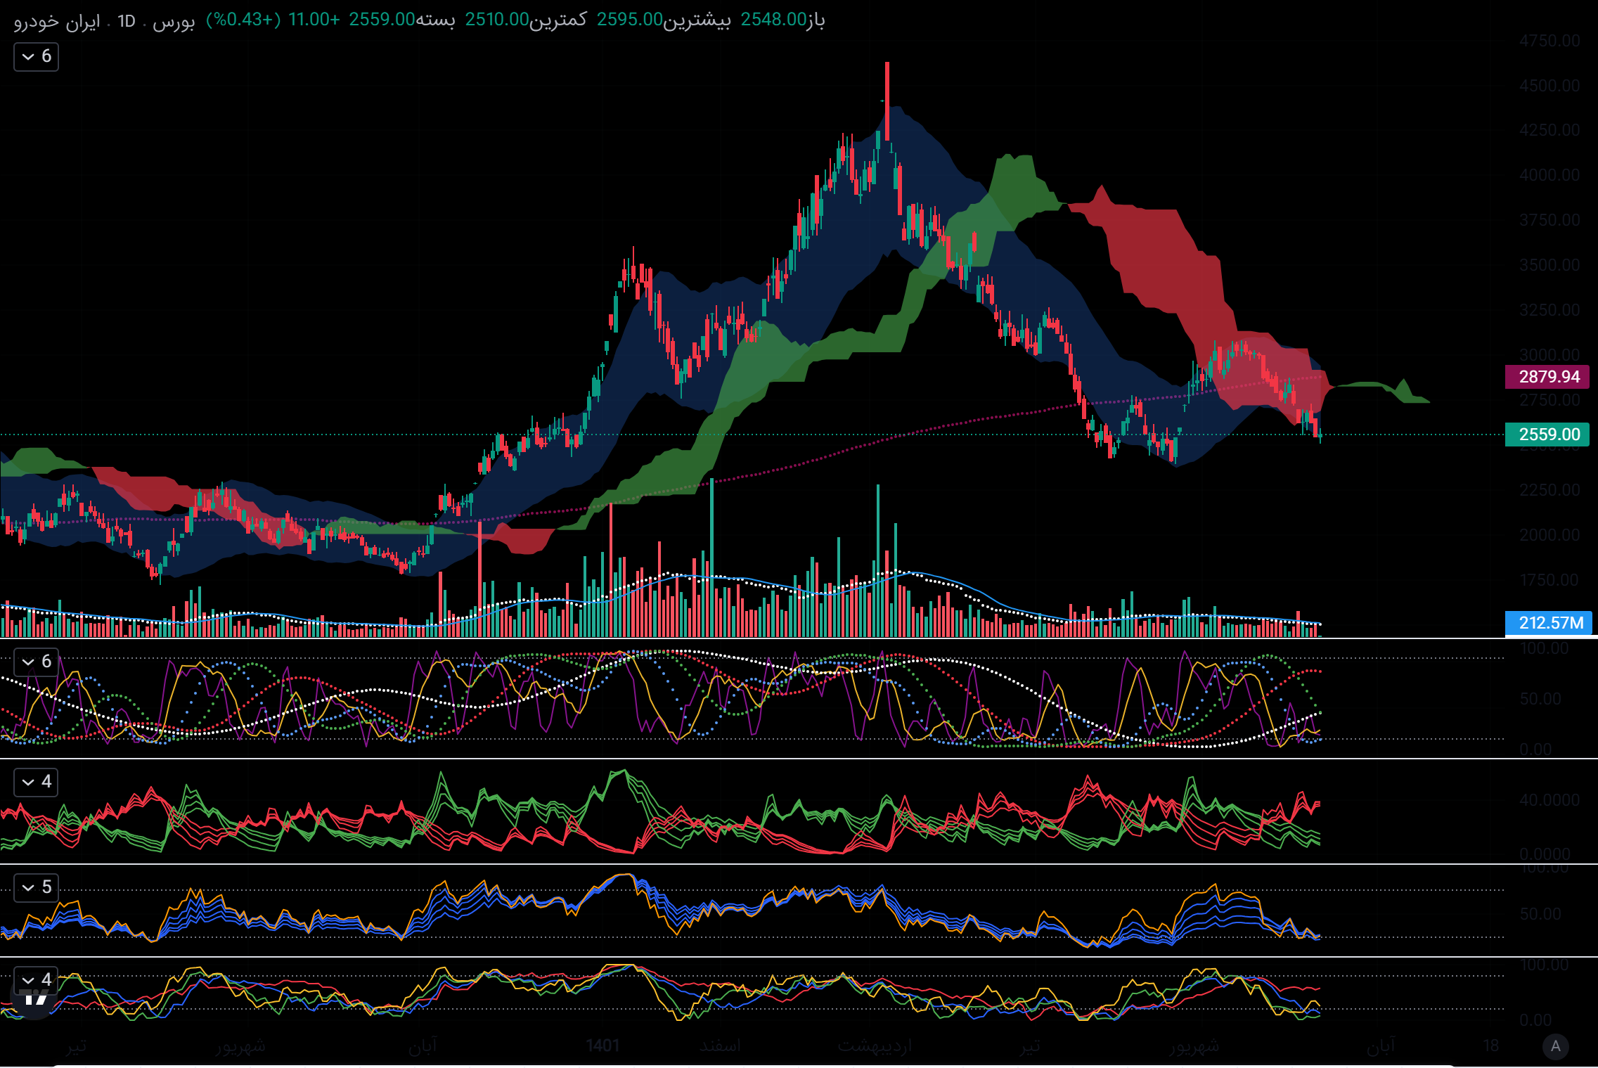Click the 4750.00 price axis label
Image resolution: width=1598 pixels, height=1068 pixels.
[1549, 41]
